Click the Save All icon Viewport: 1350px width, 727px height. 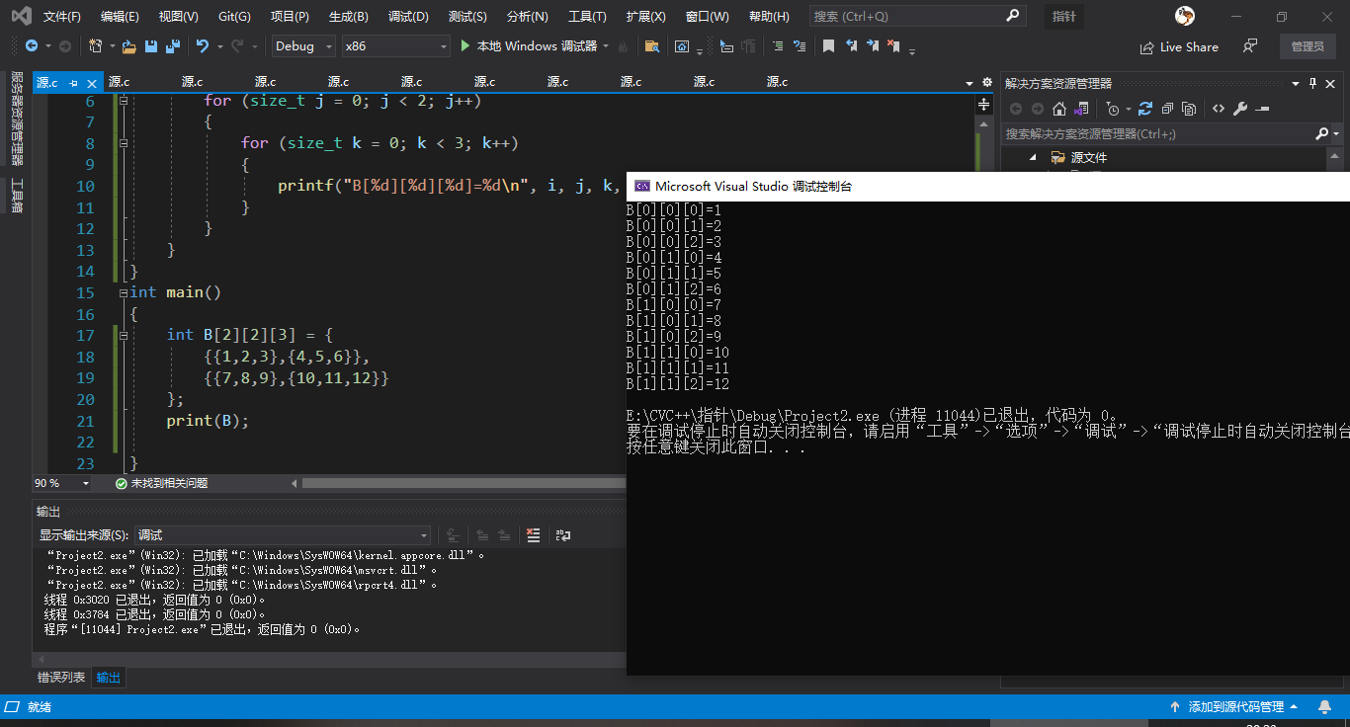pyautogui.click(x=173, y=46)
